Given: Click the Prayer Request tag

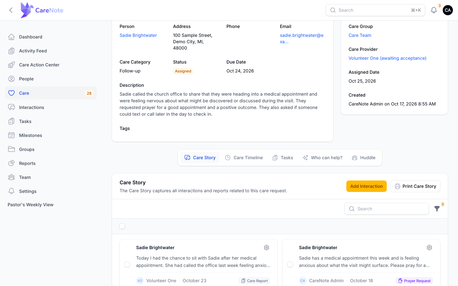Looking at the screenshot, I should coord(414,281).
